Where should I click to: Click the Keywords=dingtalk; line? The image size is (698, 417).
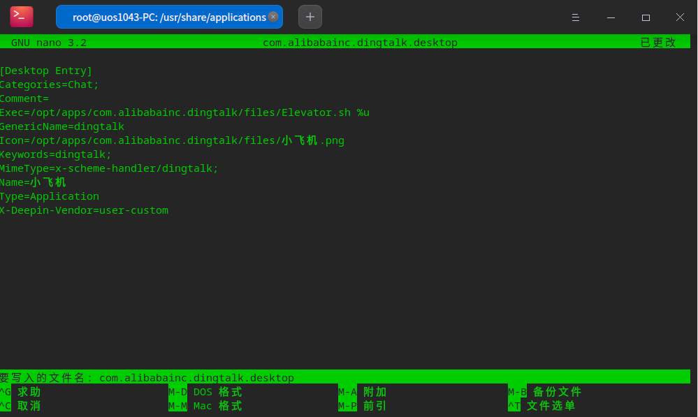coord(56,154)
